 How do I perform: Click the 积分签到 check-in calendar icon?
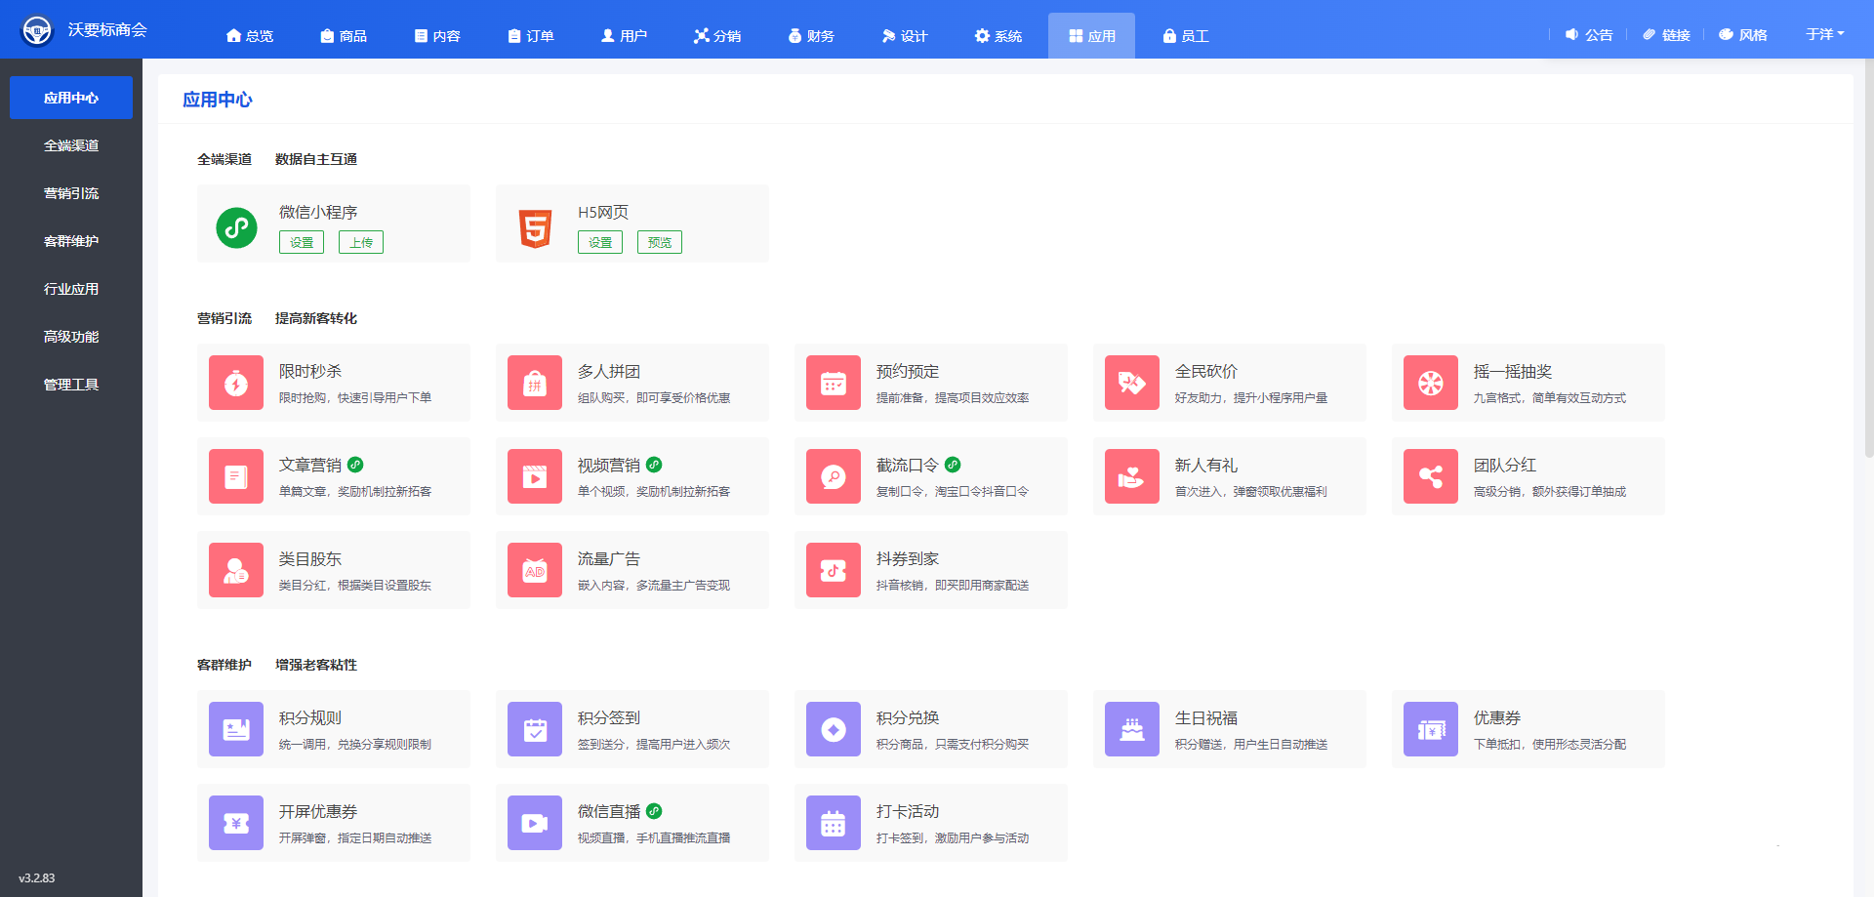tap(535, 729)
